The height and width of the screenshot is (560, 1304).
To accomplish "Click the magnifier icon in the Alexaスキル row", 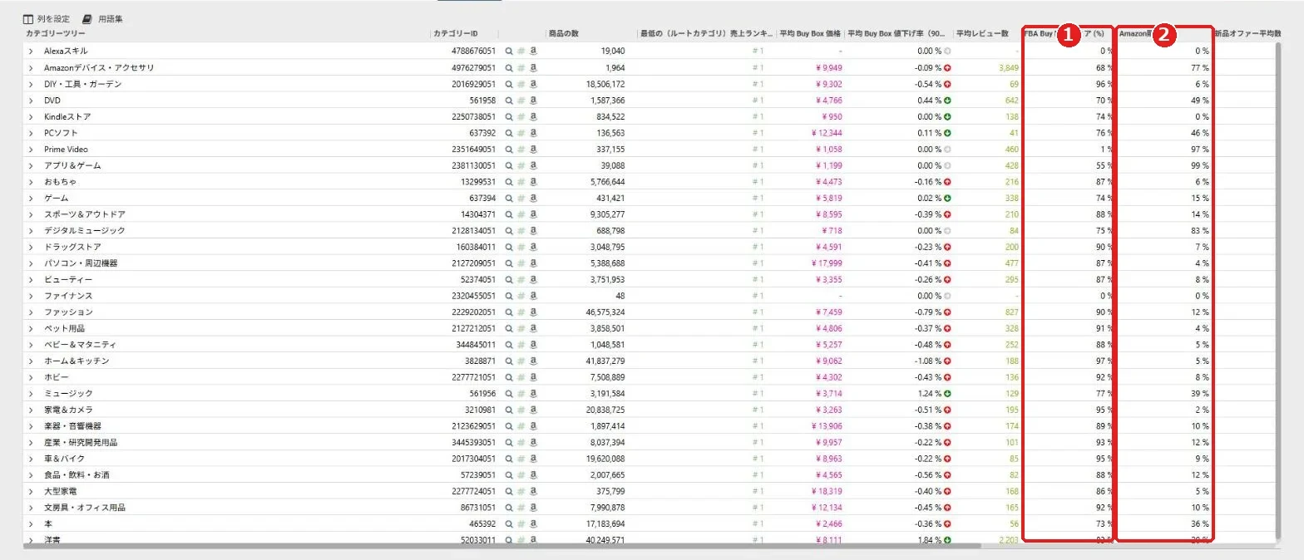I will click(509, 52).
